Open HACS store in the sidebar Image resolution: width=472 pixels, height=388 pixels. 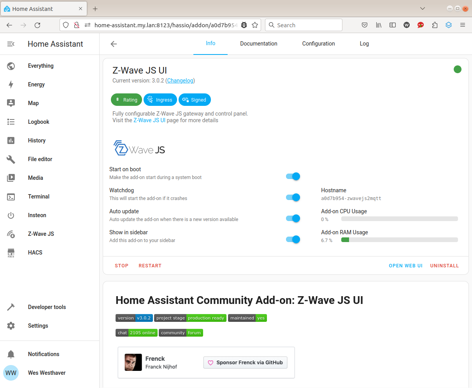tap(35, 253)
